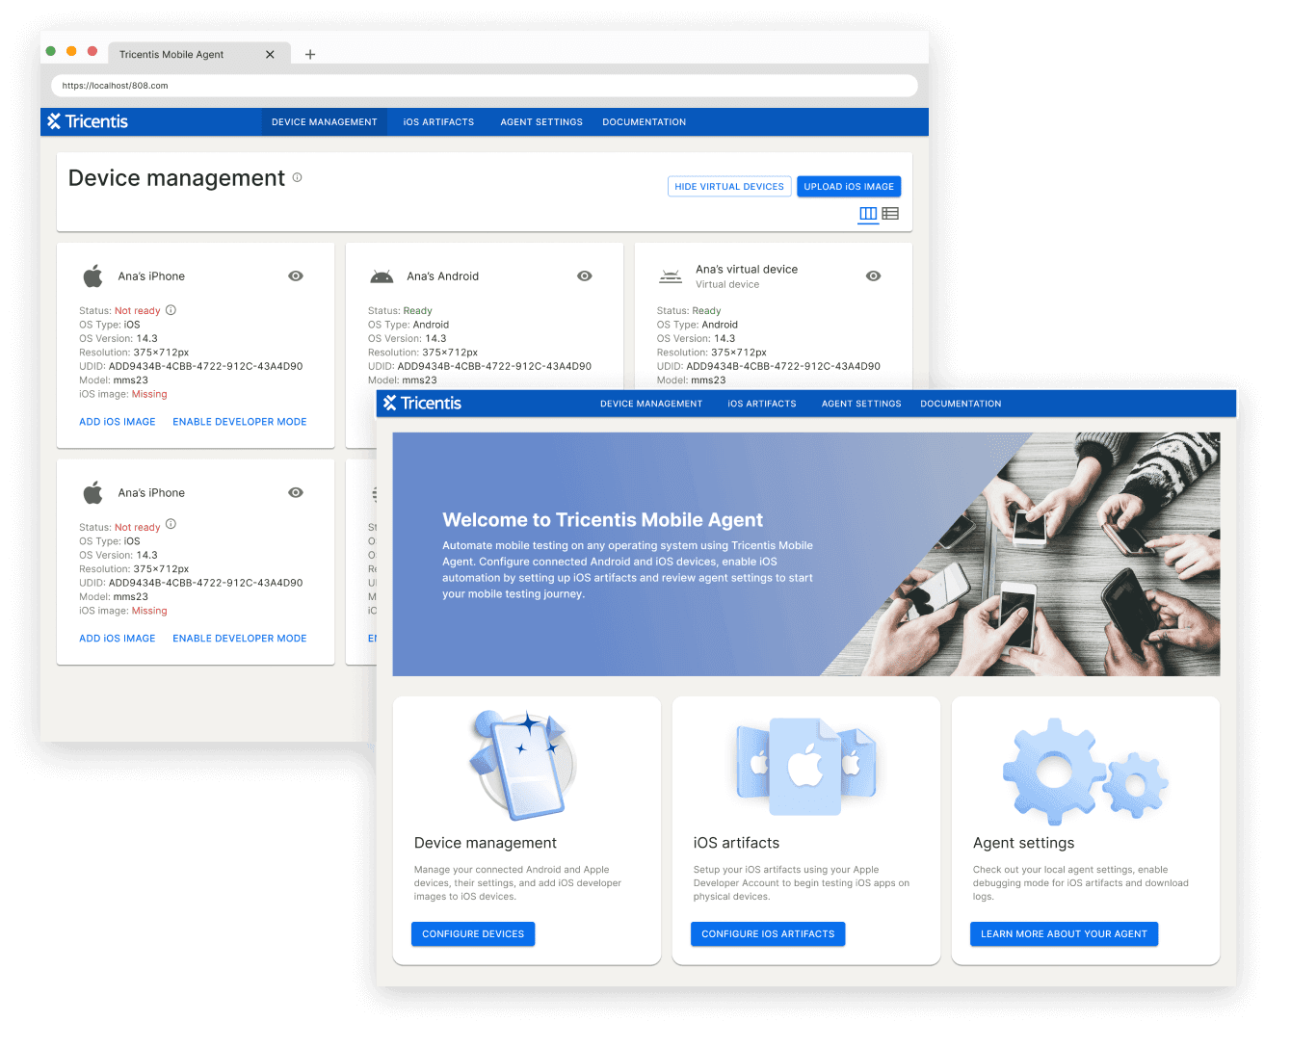The height and width of the screenshot is (1048, 1291).
Task: Open Device Management tab in back window
Action: 325,122
